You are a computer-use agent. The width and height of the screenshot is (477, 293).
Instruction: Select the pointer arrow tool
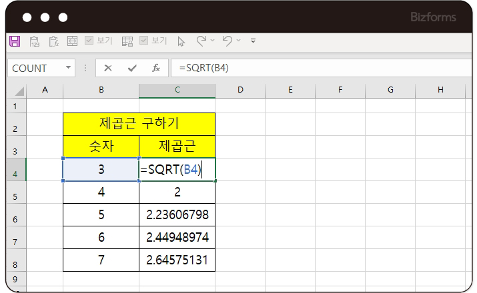181,41
